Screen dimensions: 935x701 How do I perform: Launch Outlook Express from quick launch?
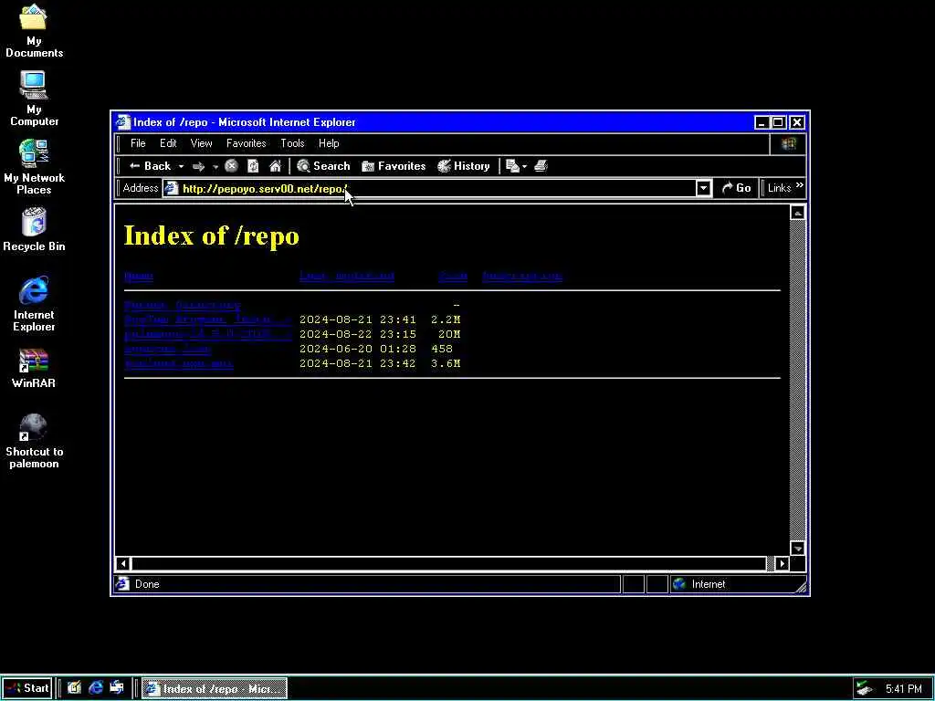pyautogui.click(x=117, y=688)
